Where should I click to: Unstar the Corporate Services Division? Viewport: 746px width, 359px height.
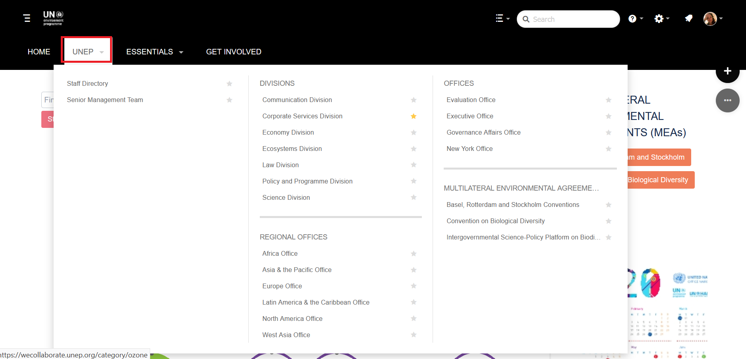(x=414, y=116)
